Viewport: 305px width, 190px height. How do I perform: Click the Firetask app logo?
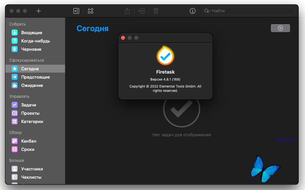tap(165, 56)
